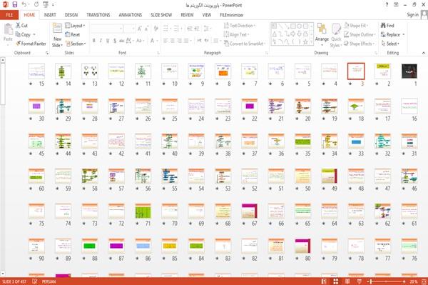Click the Shape Outline command
The height and width of the screenshot is (285, 428).
360,34
